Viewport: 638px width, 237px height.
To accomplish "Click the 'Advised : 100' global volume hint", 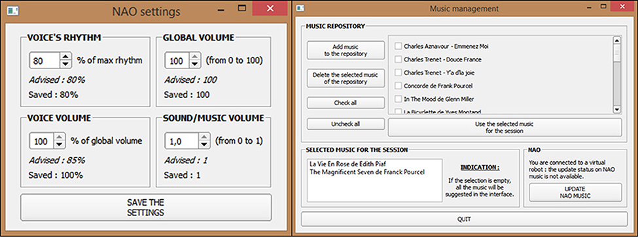I will tap(190, 80).
